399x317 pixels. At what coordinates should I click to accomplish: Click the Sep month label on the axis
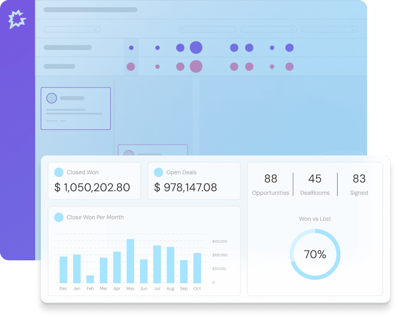(x=184, y=288)
